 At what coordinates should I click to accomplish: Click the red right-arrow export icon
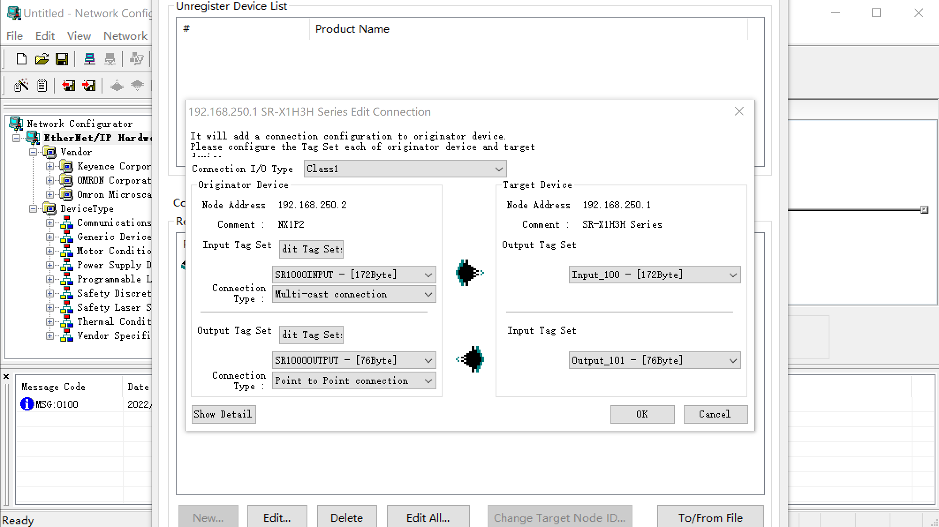89,85
